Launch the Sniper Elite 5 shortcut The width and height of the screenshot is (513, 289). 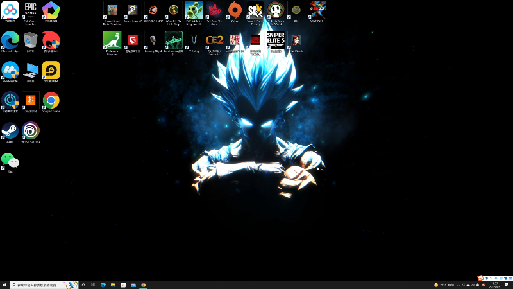pyautogui.click(x=276, y=42)
